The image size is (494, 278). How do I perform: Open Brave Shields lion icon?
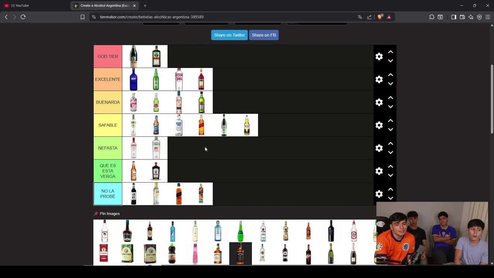point(380,17)
